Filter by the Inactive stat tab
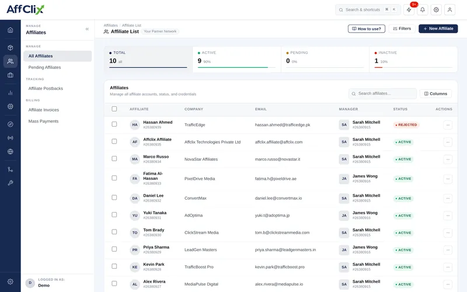This screenshot has height=292, width=467. [x=413, y=60]
